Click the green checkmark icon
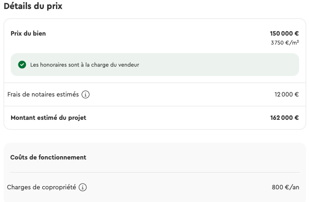The width and height of the screenshot is (309, 202). tap(22, 65)
